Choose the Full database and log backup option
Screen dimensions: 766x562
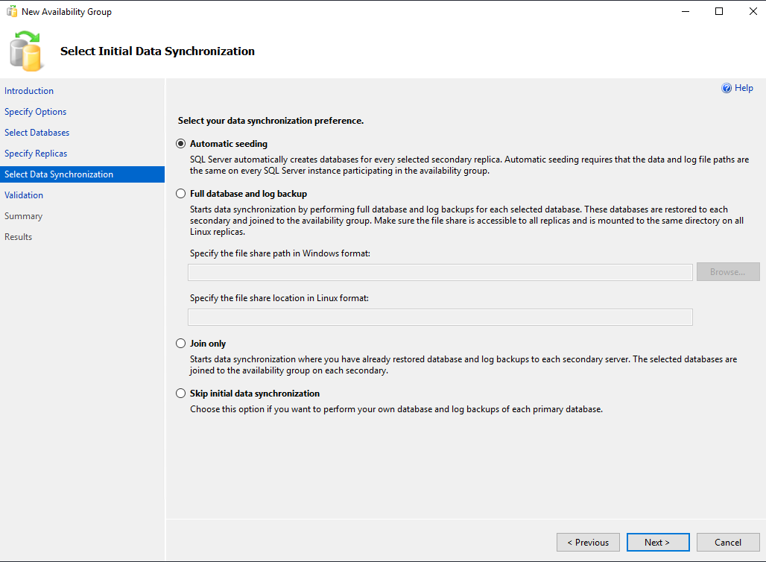pos(181,194)
